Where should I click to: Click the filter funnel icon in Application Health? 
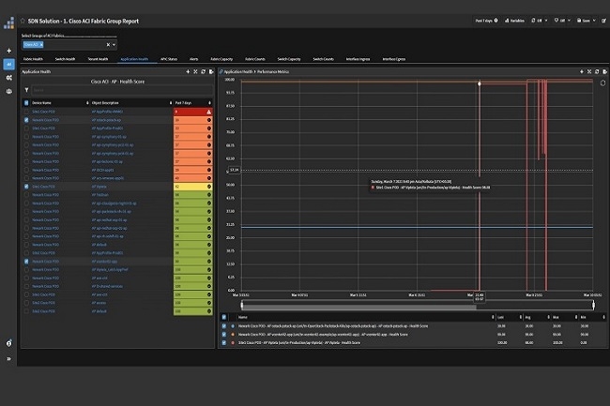coord(26,90)
